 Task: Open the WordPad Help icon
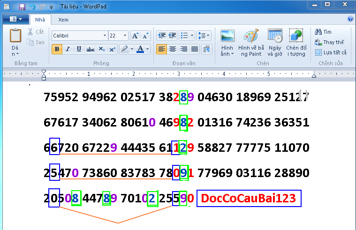pos(350,19)
